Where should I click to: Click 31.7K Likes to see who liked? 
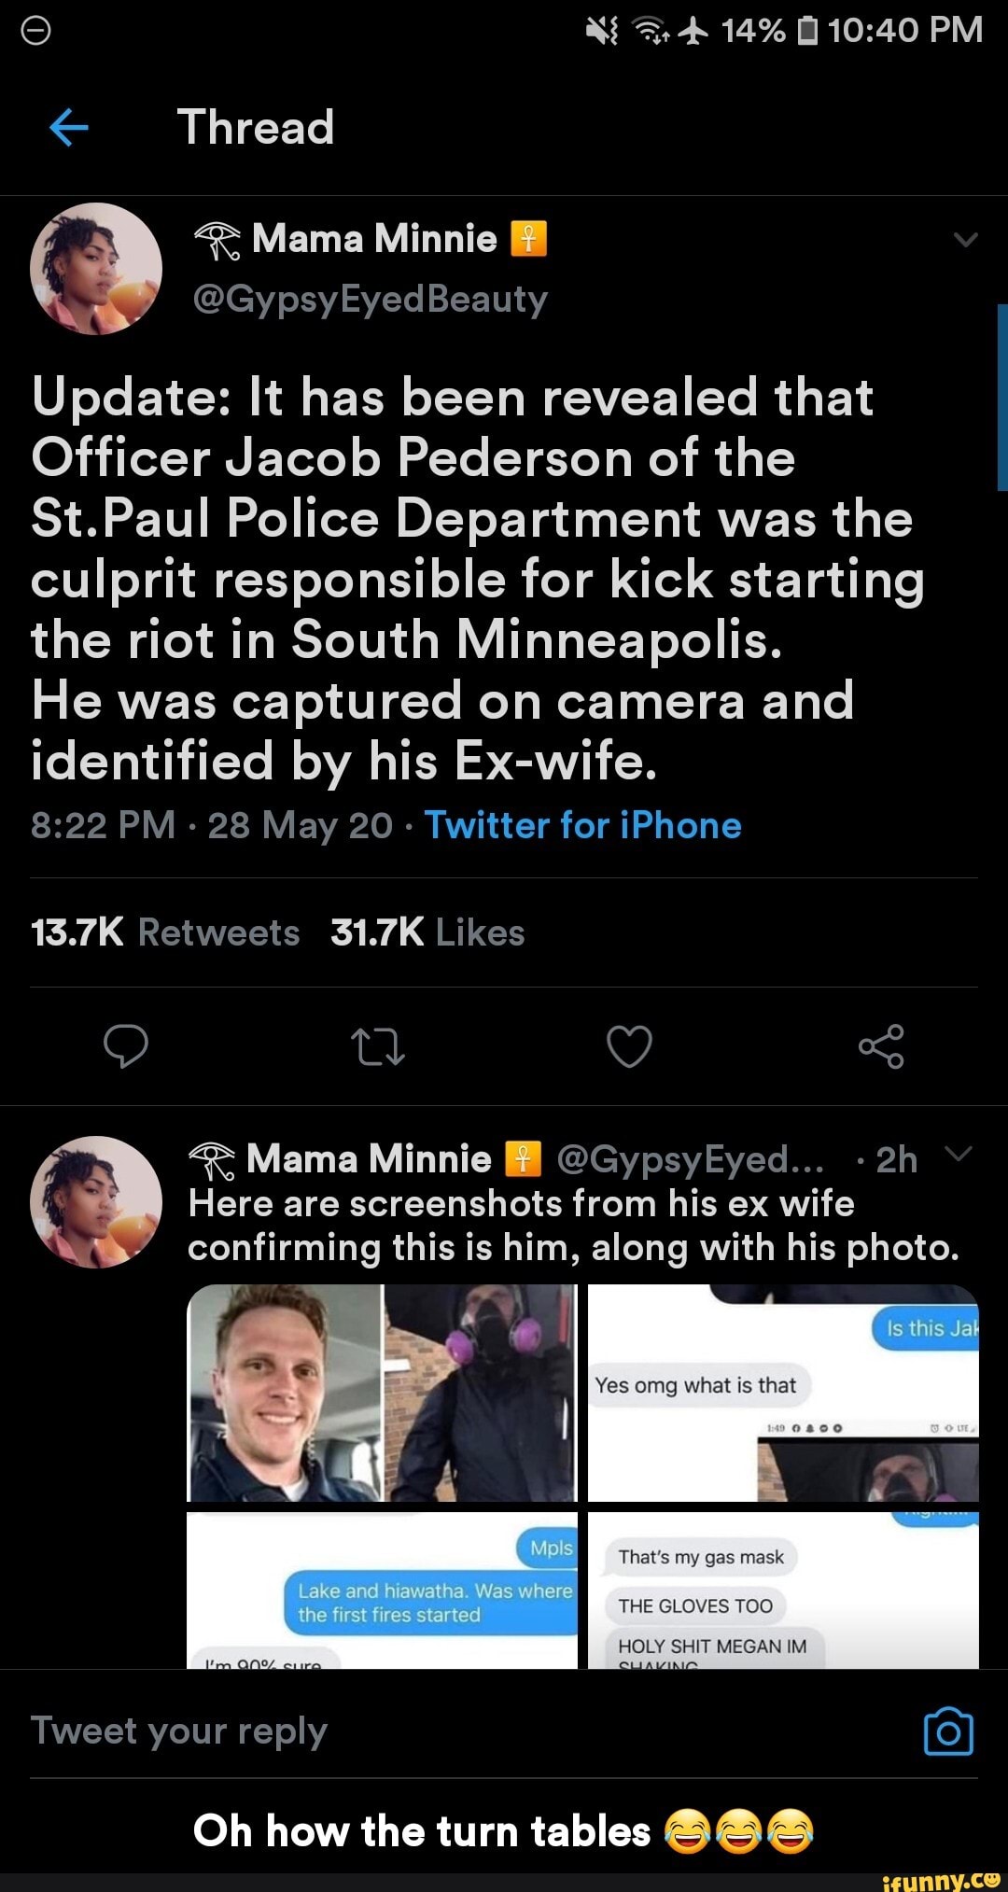(x=425, y=932)
